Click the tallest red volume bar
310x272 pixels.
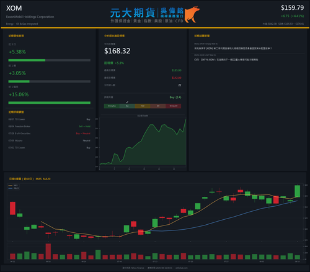point(48,252)
